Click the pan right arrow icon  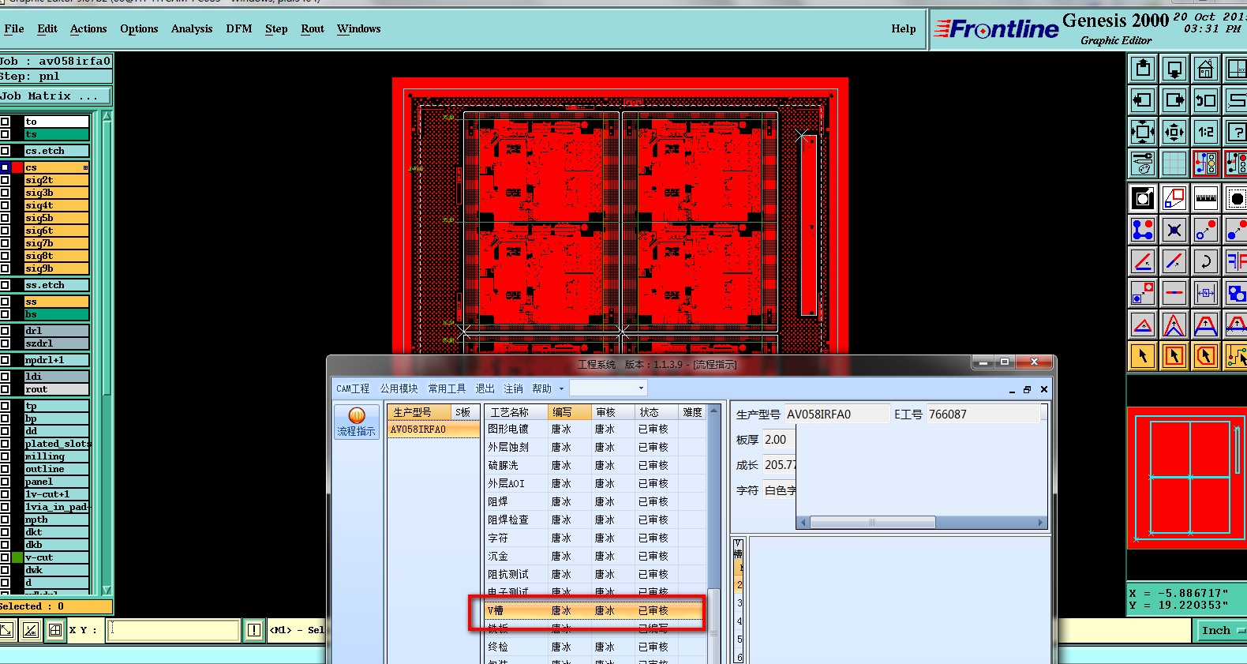[1174, 101]
